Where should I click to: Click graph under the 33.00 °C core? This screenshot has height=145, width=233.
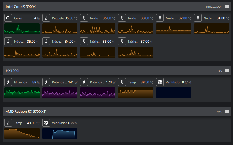pos(136,29)
